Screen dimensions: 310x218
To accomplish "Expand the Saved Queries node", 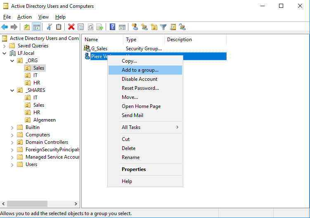I will coord(5,46).
